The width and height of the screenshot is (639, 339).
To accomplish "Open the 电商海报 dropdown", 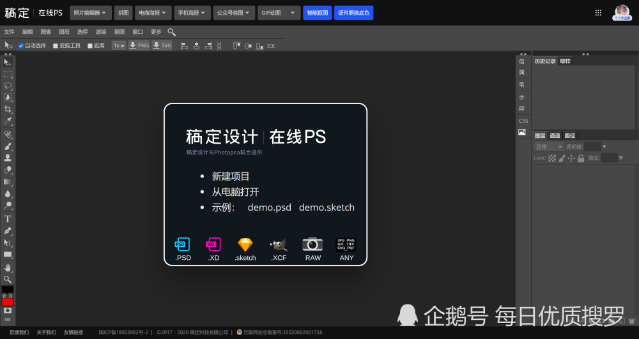I will click(x=153, y=13).
